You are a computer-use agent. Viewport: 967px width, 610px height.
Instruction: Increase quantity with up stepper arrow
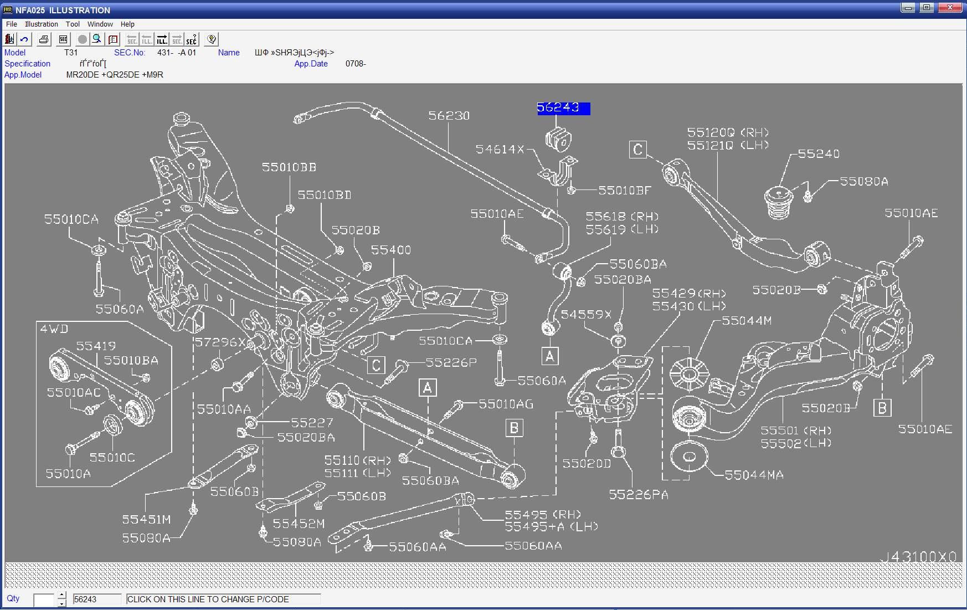click(x=61, y=596)
